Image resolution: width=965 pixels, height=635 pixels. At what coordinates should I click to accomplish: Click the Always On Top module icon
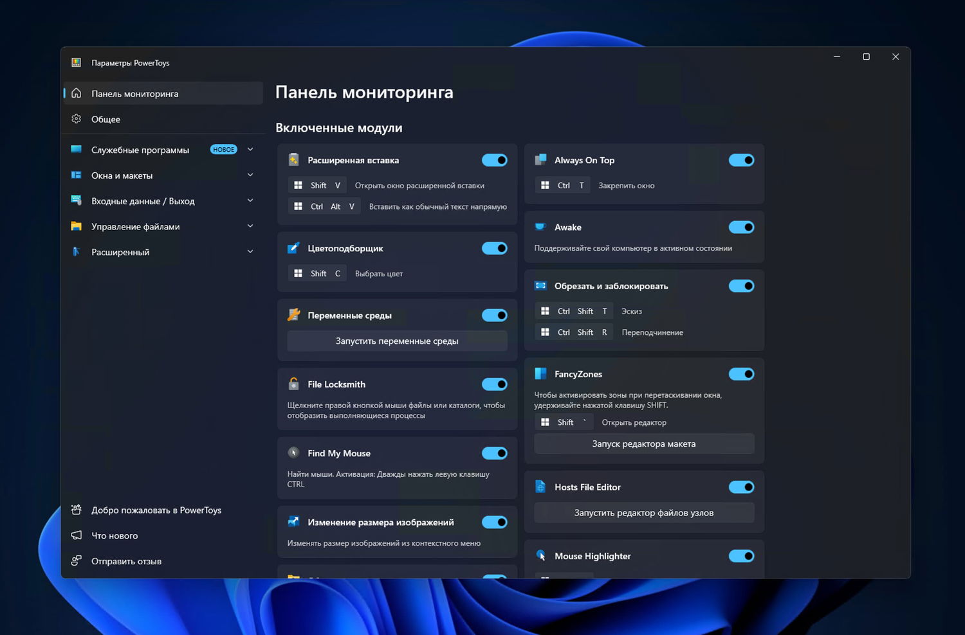point(540,160)
